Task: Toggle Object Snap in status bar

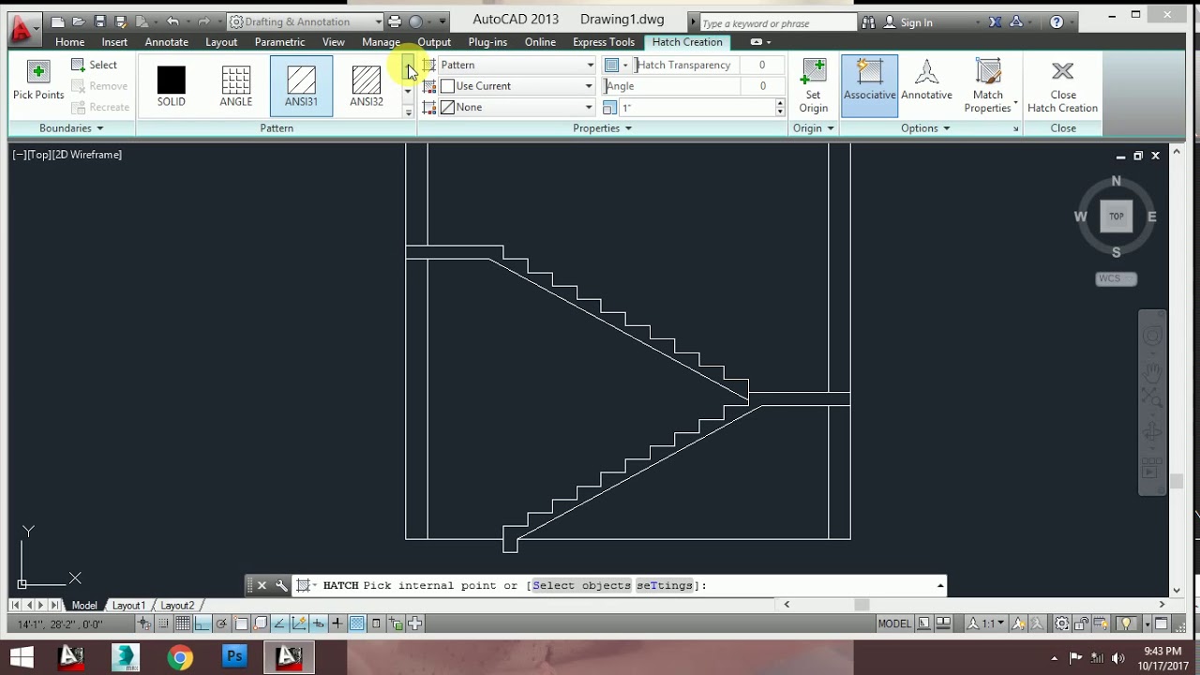Action: click(x=241, y=624)
